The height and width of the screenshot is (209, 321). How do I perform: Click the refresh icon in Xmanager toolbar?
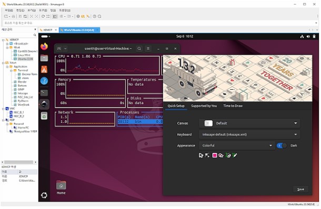pyautogui.click(x=43, y=16)
